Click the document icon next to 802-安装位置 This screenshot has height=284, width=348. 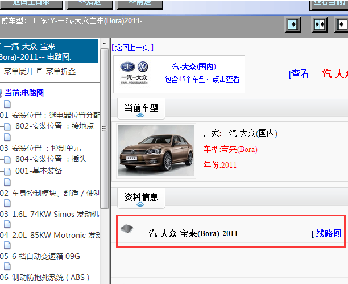pyautogui.click(x=7, y=127)
